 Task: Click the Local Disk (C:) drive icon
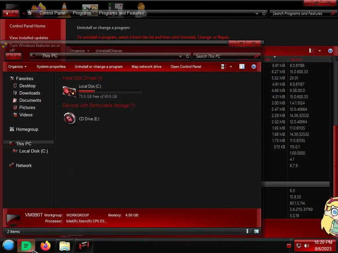[69, 92]
